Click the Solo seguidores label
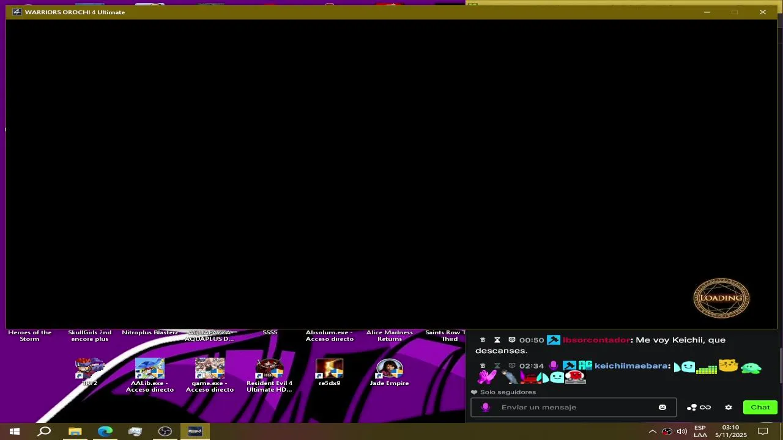Screen dimensions: 783x440 click(508, 392)
